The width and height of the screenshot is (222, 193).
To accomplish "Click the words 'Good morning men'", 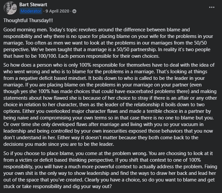I will coord(23,29).
